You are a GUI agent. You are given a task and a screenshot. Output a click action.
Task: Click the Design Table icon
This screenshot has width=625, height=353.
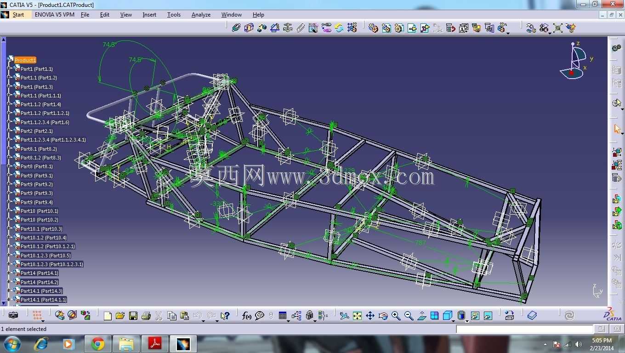click(283, 316)
